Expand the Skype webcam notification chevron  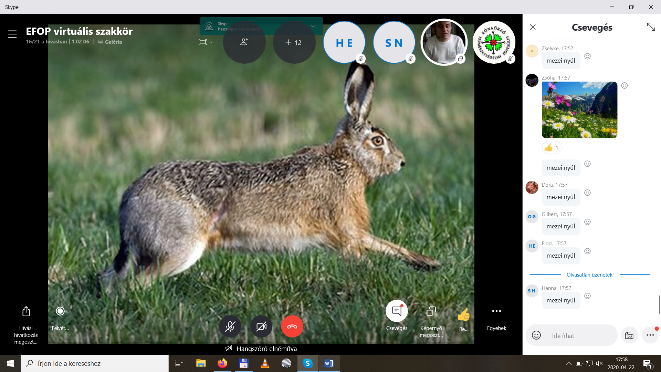point(313,26)
